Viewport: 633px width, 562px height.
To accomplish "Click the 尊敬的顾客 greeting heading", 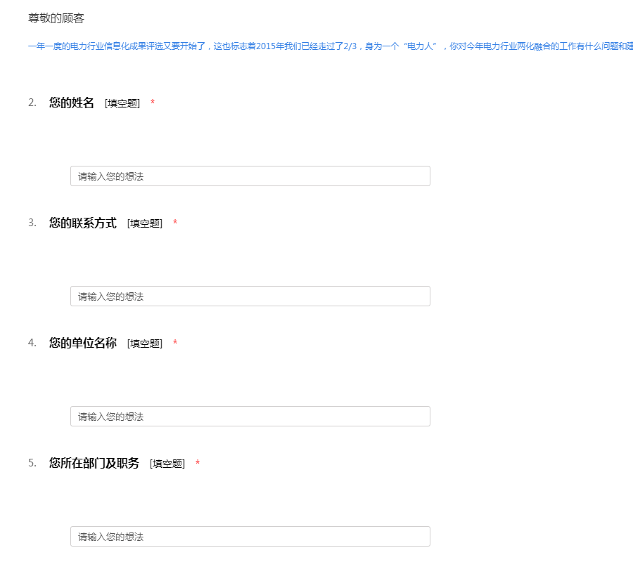I will (x=56, y=18).
